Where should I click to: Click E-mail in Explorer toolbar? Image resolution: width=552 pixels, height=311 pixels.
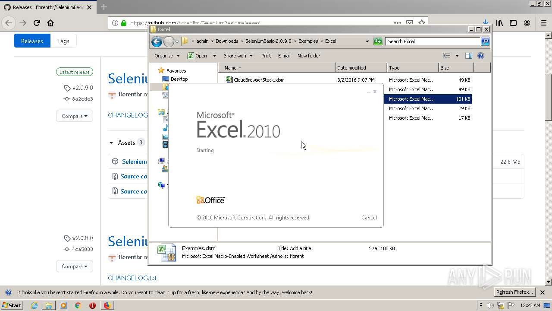pyautogui.click(x=284, y=56)
